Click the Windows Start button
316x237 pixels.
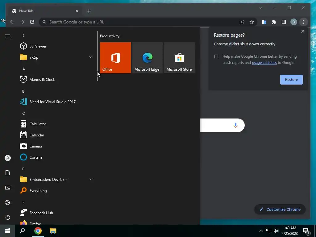[x=7, y=231]
